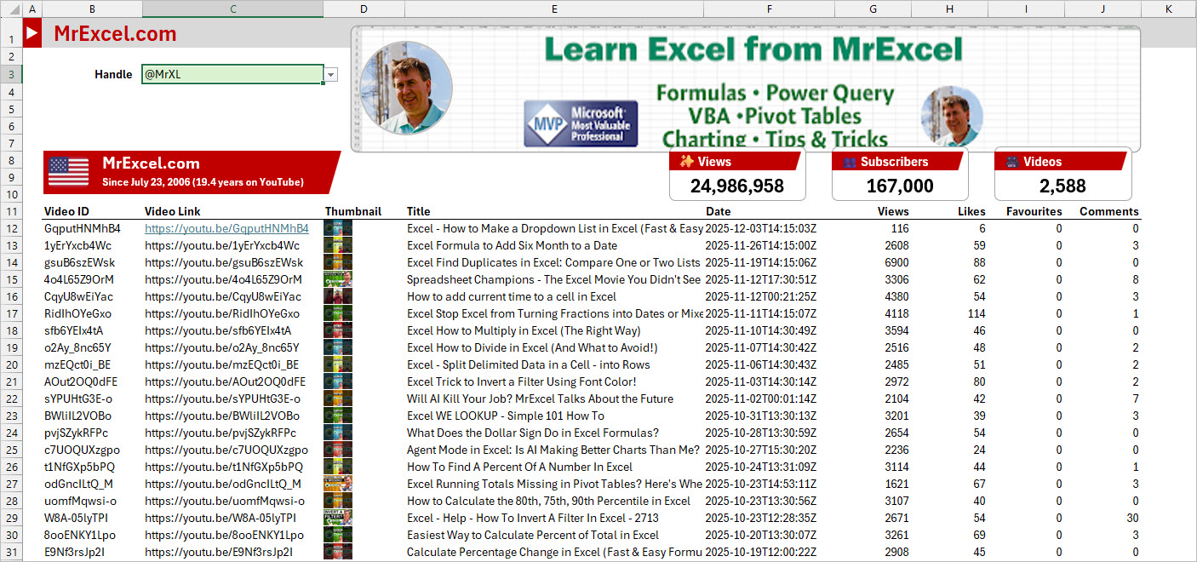1197x562 pixels.
Task: Click the Subscribers card icon
Action: click(x=849, y=162)
